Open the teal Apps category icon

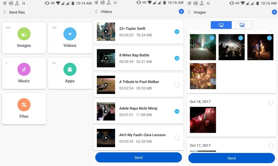click(70, 69)
